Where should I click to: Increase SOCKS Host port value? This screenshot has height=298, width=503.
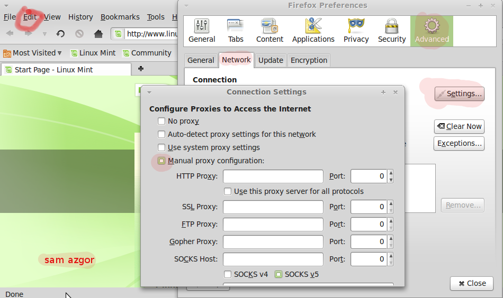point(391,256)
